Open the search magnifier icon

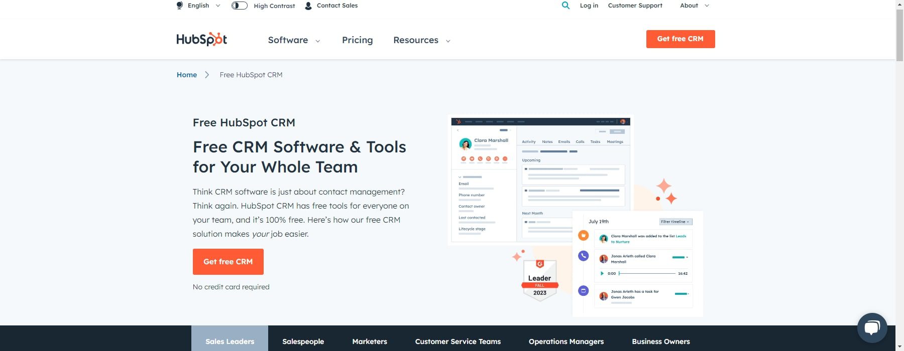pyautogui.click(x=566, y=6)
